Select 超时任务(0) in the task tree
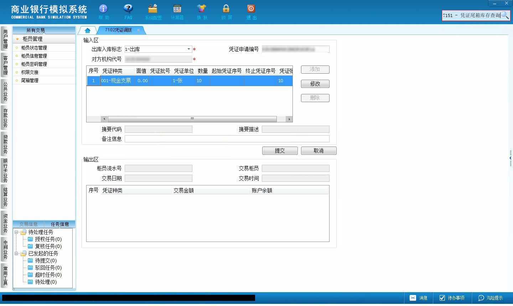Viewport: 513px width, 306px height. [x=48, y=275]
